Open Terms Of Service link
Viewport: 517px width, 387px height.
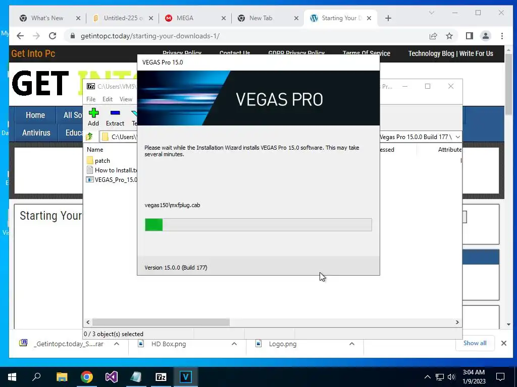click(367, 53)
